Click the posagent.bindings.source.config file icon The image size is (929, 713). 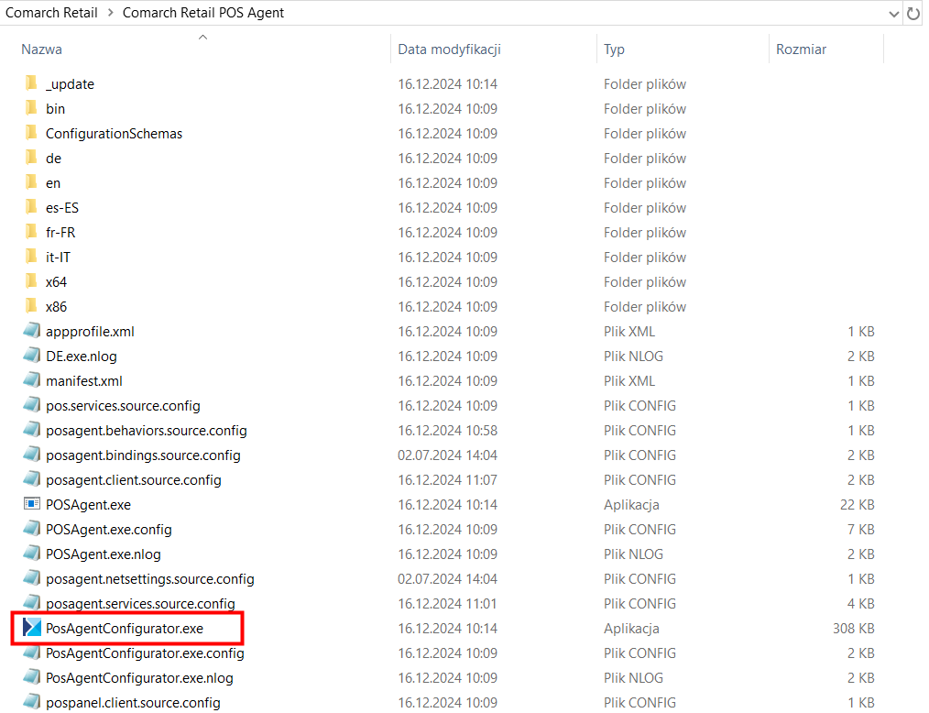(x=32, y=455)
